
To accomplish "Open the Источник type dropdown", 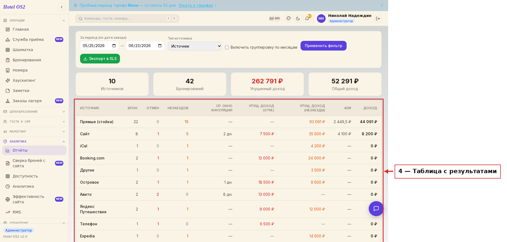I will tap(195, 46).
